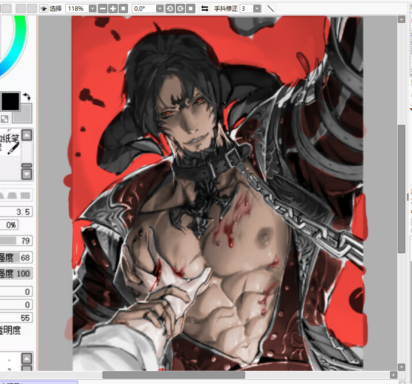Viewport: 412px width, 384px height.
Task: Choose the flat rightmost brush edge shape
Action: 25,195
